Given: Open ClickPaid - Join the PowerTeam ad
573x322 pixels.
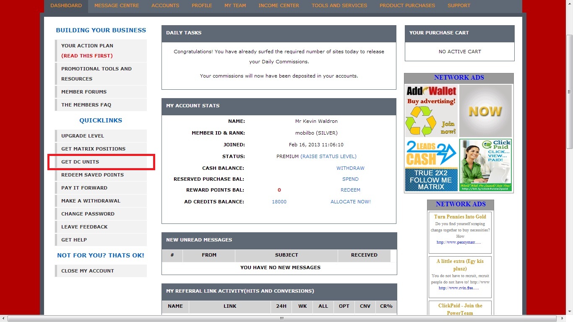Looking at the screenshot, I should [x=460, y=309].
